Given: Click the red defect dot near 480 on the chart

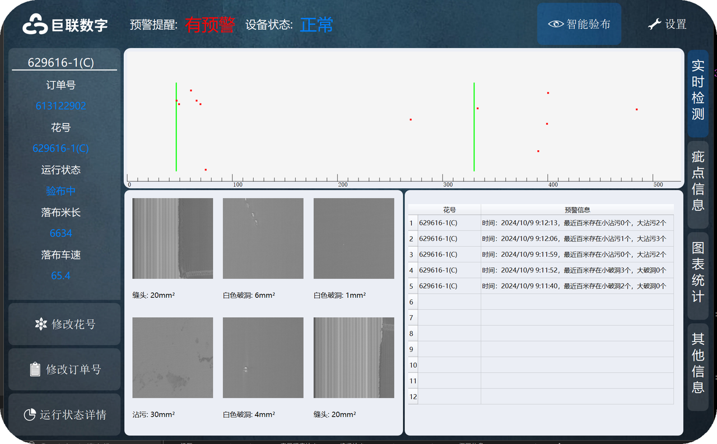Looking at the screenshot, I should tap(637, 109).
